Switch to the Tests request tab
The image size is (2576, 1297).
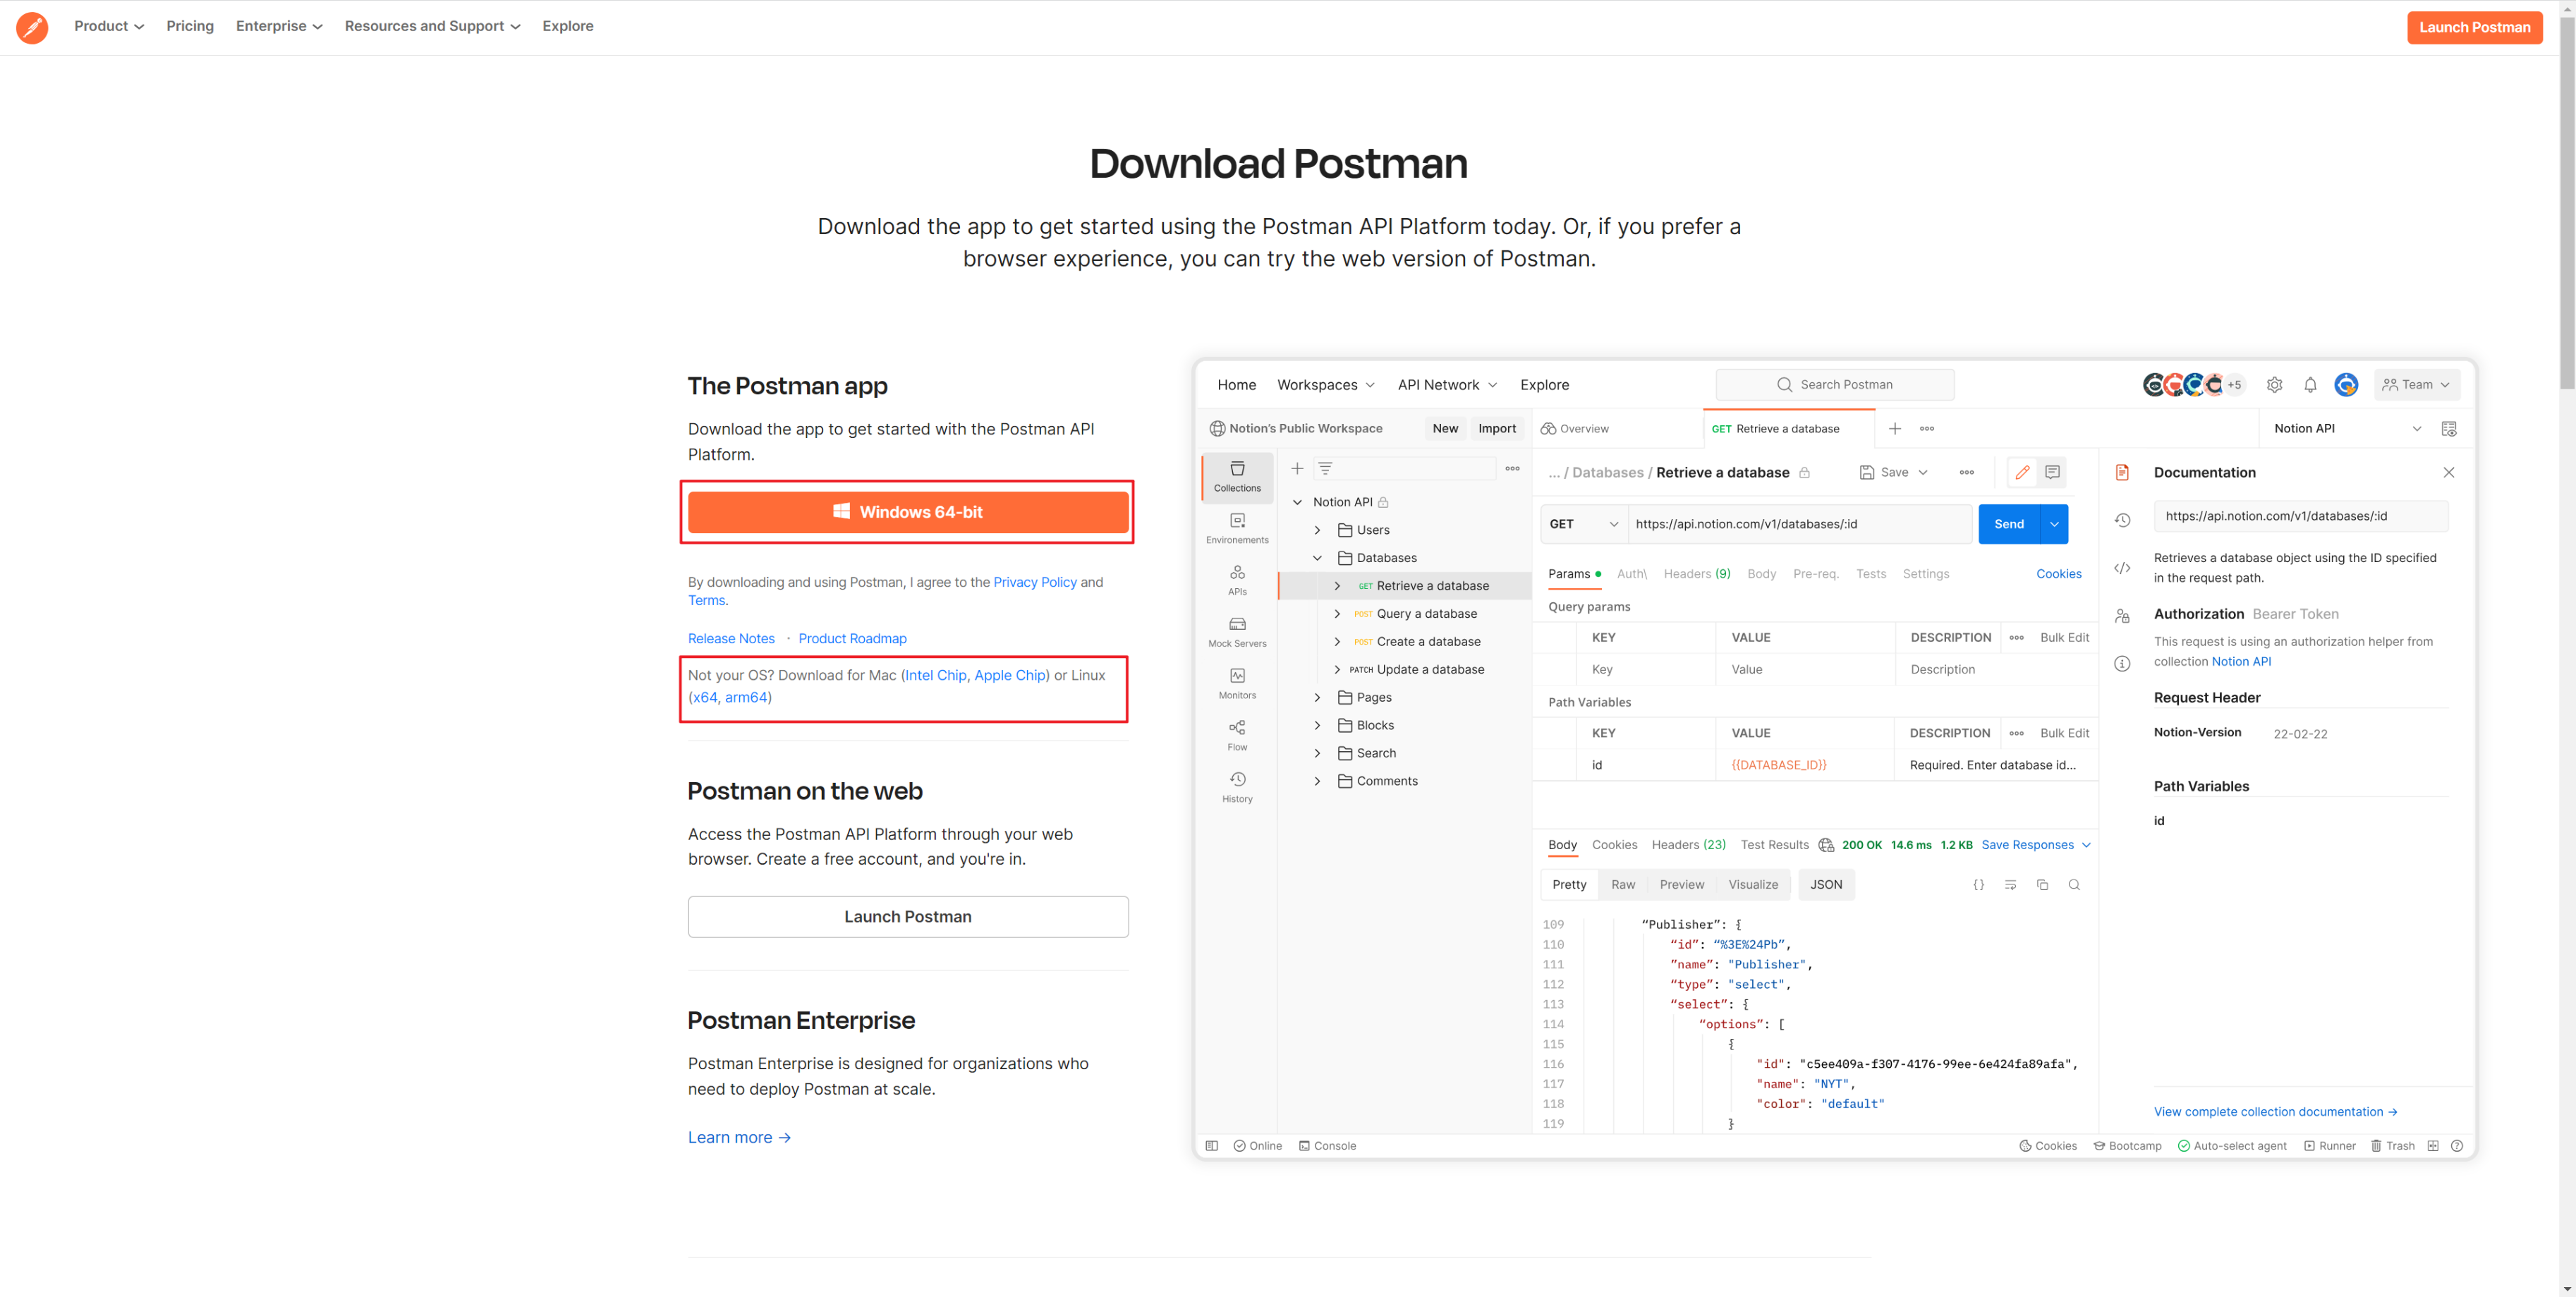(x=1870, y=574)
